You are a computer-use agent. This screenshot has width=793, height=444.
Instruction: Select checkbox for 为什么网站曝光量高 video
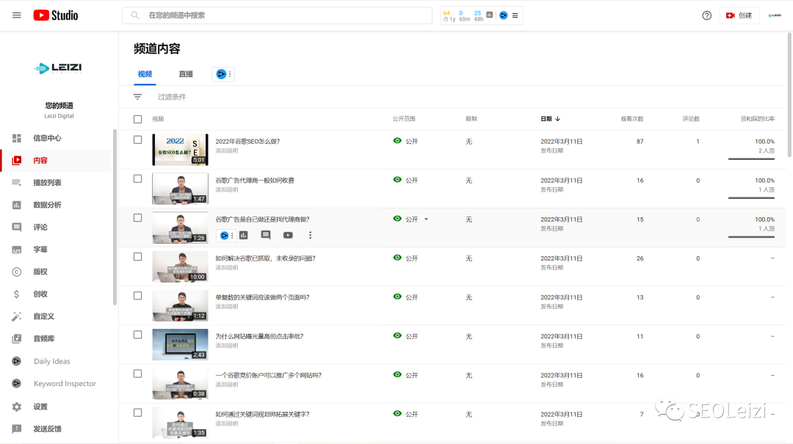pos(137,334)
